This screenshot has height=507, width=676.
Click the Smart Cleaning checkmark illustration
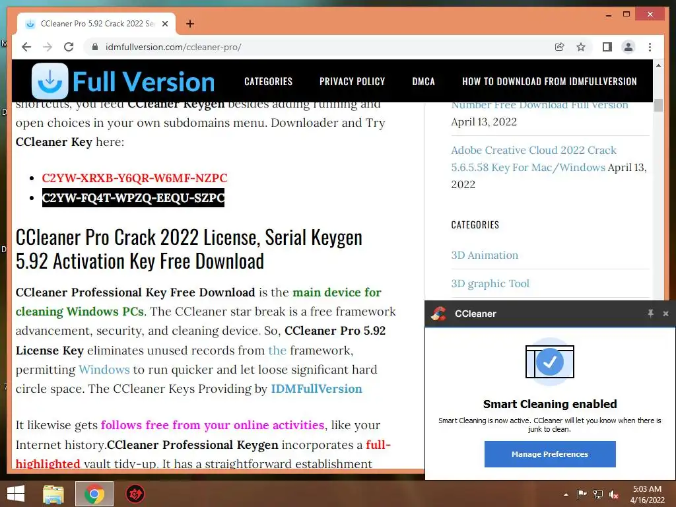pyautogui.click(x=550, y=362)
